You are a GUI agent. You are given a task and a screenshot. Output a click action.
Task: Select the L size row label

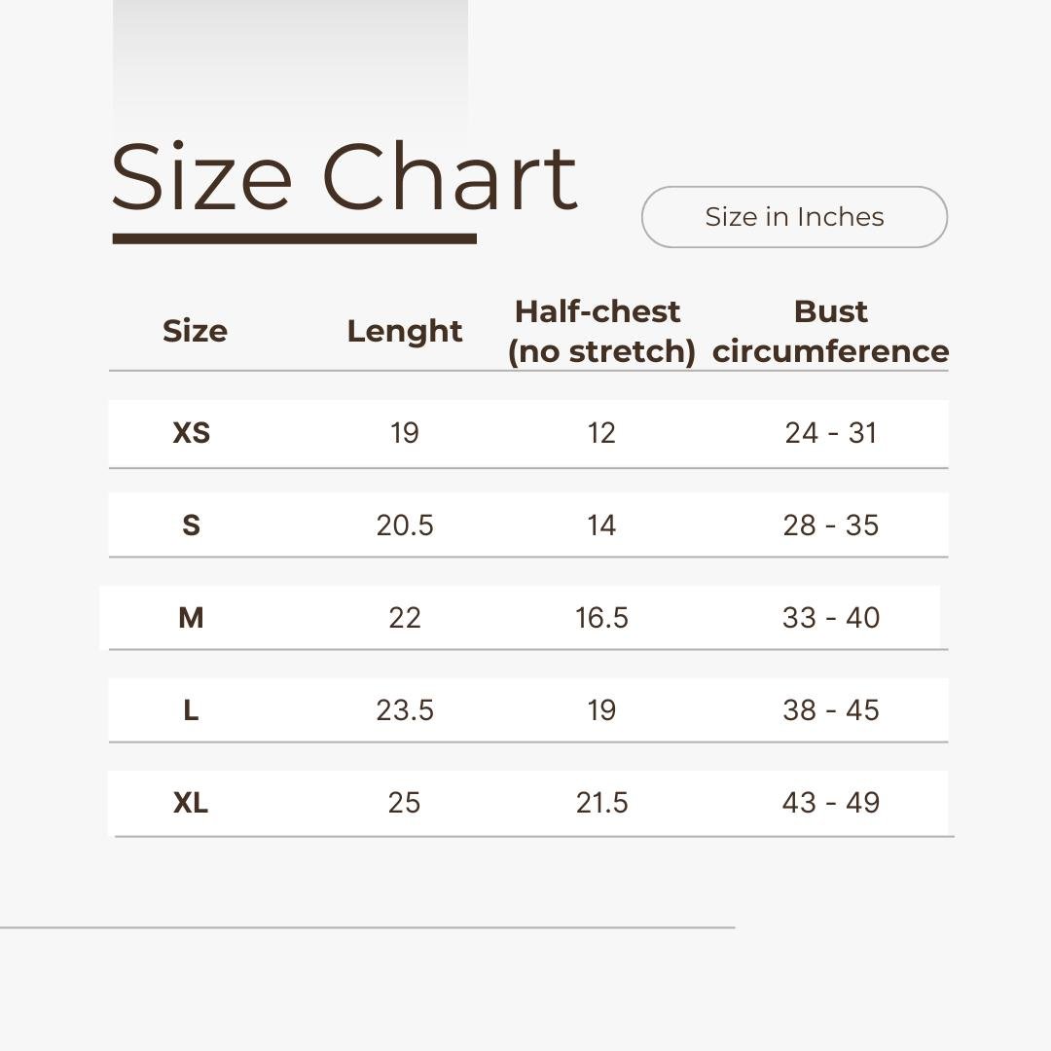(191, 709)
